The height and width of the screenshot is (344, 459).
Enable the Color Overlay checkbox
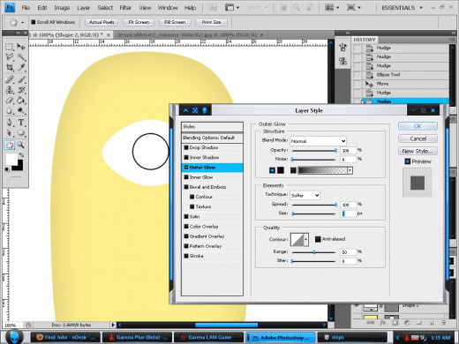(x=186, y=227)
